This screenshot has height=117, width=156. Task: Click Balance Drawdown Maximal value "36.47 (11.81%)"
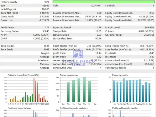click(x=93, y=17)
